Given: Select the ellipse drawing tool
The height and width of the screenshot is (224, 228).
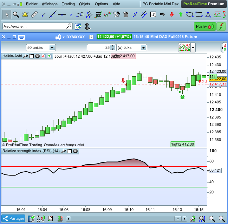Looking at the screenshot, I should coord(190,14).
